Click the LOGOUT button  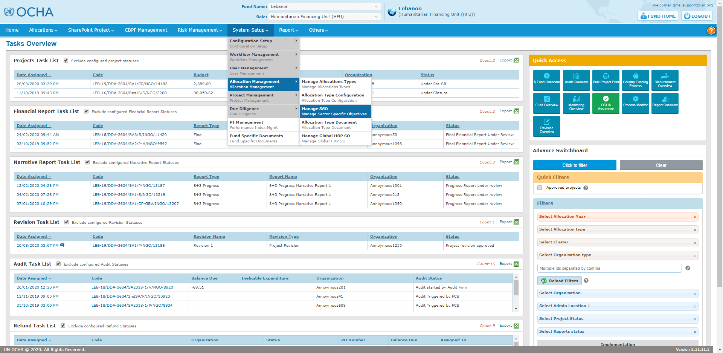click(x=697, y=16)
